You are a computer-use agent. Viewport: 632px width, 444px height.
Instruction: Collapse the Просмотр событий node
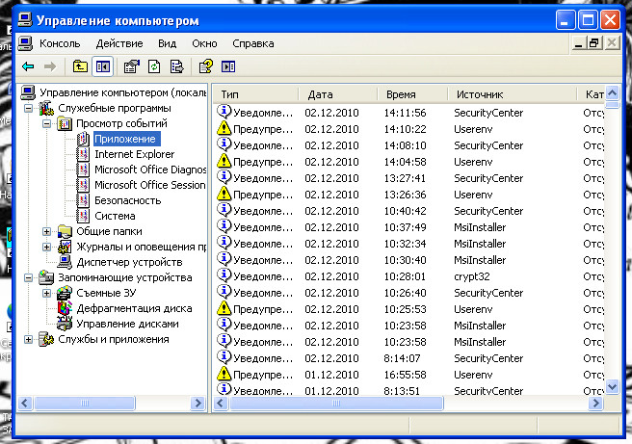47,123
